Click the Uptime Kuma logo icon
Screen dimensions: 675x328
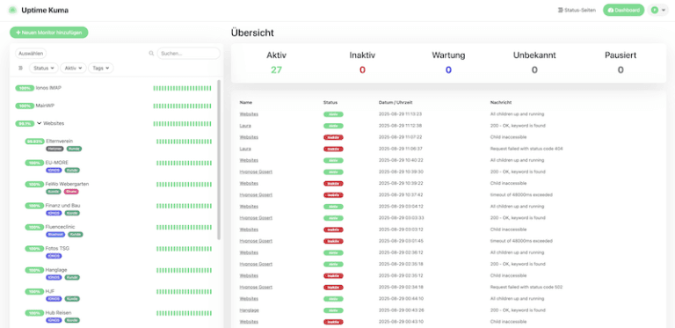tap(12, 10)
